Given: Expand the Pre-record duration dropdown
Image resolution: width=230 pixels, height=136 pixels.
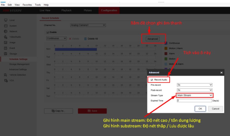Looking at the screenshot, I should point(195,85).
